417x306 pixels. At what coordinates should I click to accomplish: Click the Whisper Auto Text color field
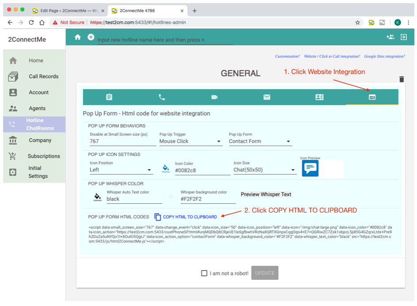point(134,199)
